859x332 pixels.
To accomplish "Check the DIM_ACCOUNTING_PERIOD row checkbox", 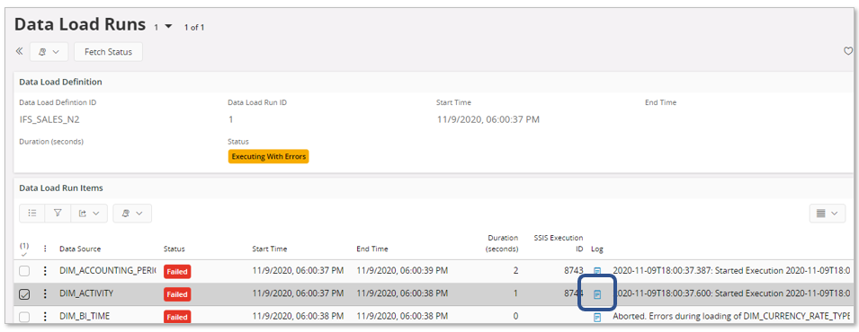I will pos(24,271).
